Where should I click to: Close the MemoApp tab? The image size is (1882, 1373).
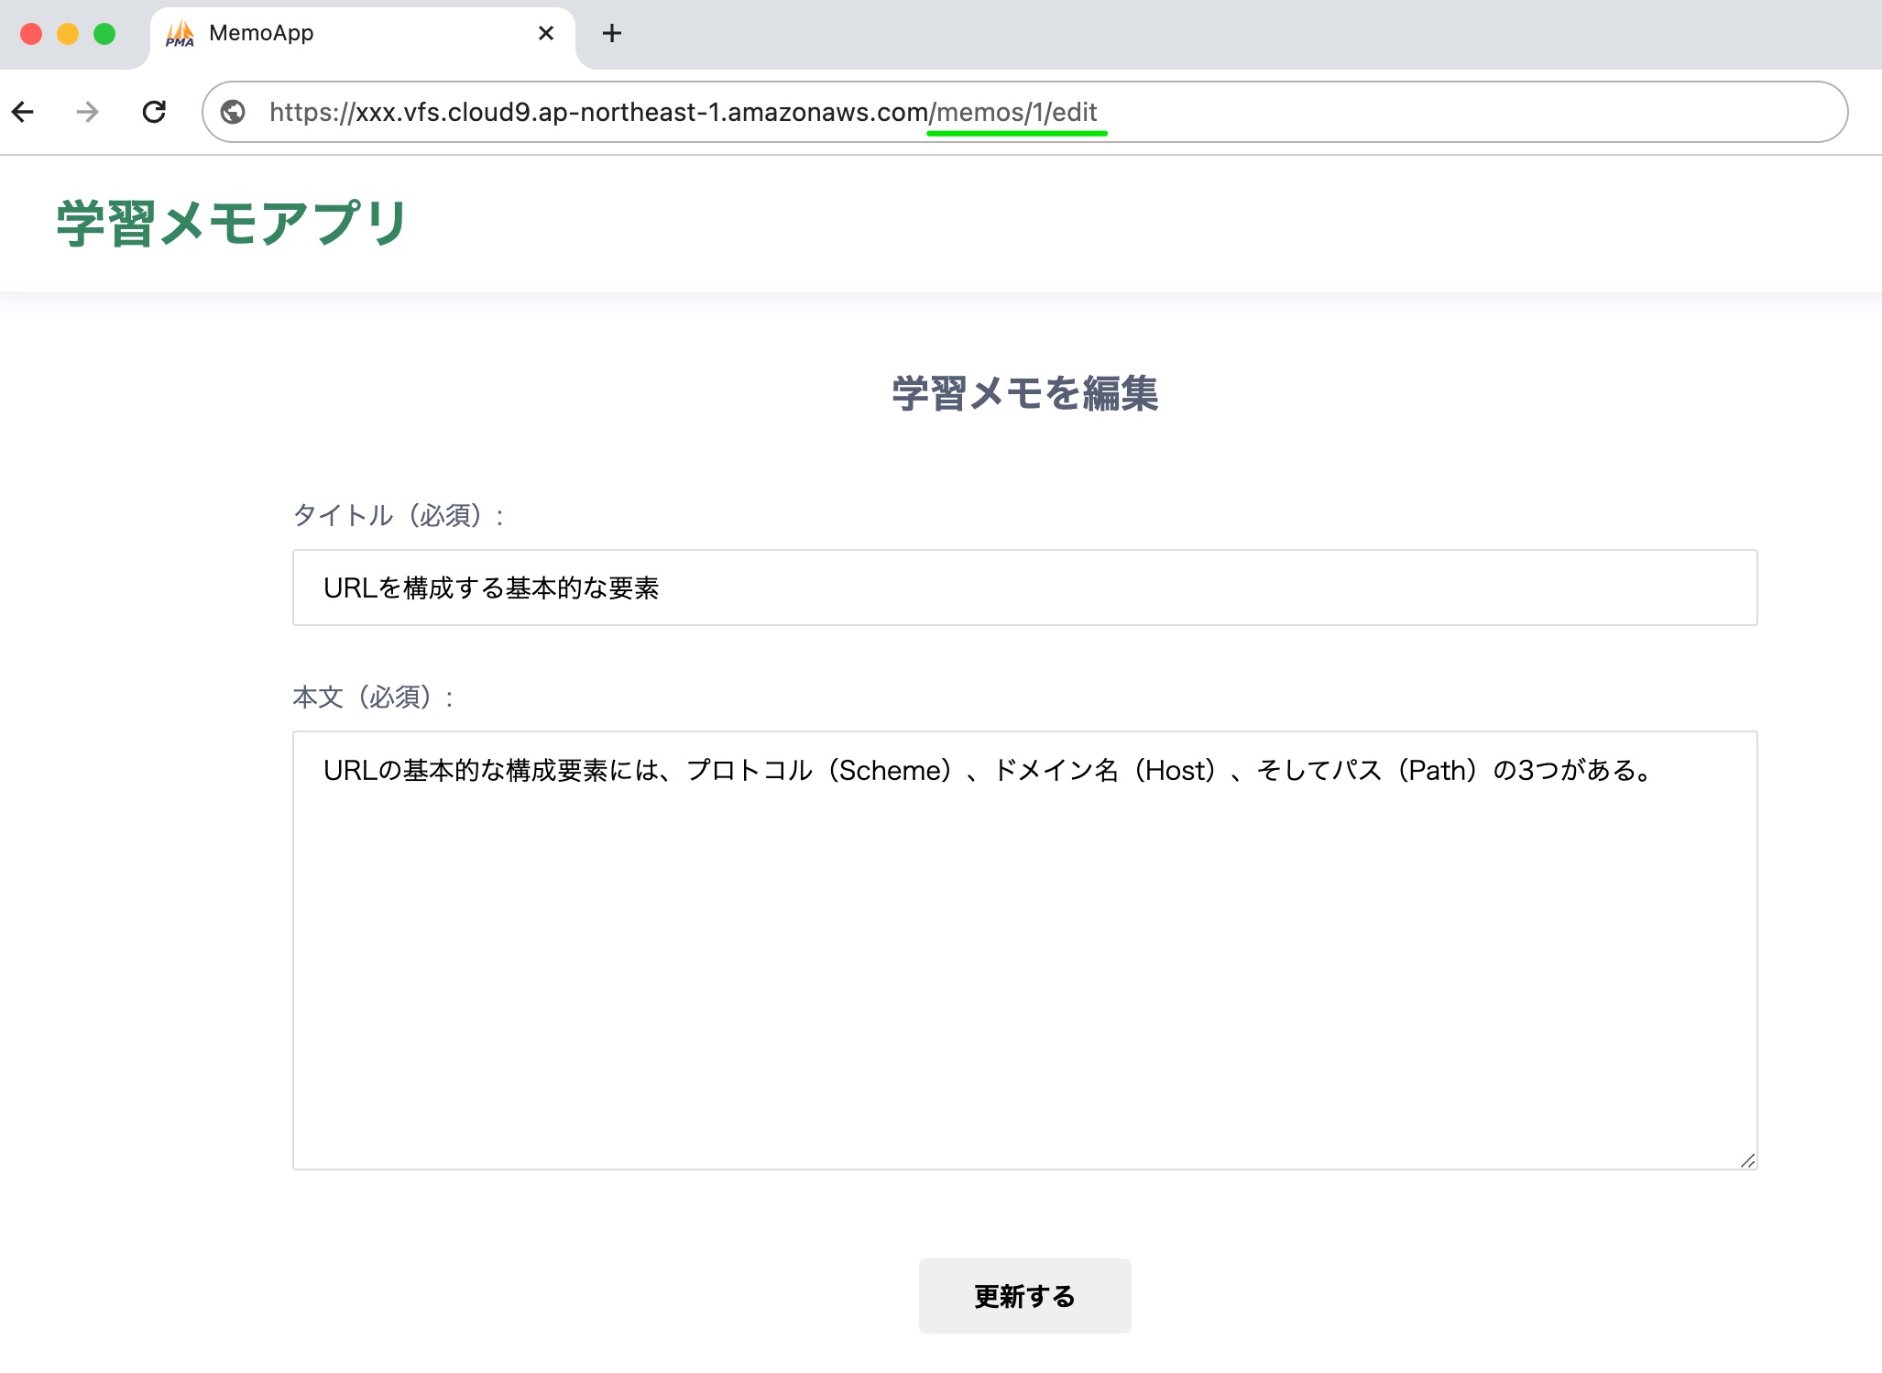point(546,34)
